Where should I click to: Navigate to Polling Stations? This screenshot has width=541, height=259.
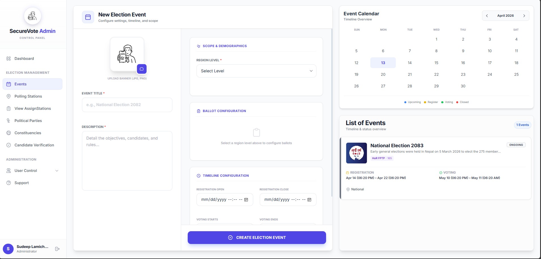point(28,96)
